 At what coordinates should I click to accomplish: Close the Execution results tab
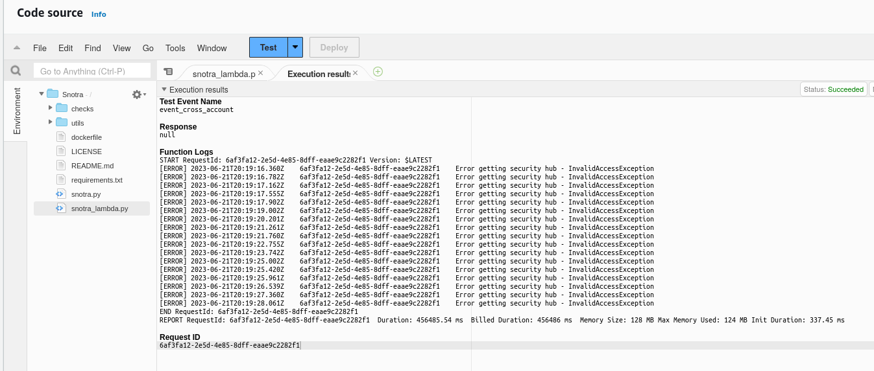(355, 73)
